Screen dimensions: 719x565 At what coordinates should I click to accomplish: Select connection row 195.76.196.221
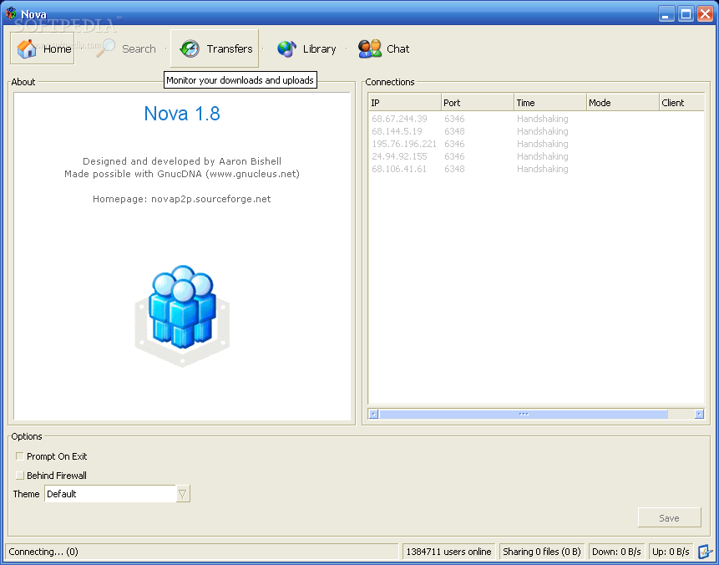[536, 144]
